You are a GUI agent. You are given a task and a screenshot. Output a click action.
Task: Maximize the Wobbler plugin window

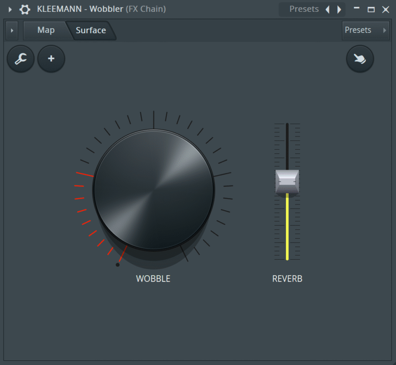(x=371, y=9)
